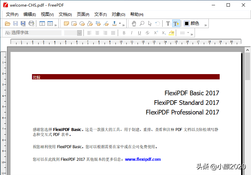
Task: Click the FreePDF app icon in title bar
Action: click(x=6, y=5)
